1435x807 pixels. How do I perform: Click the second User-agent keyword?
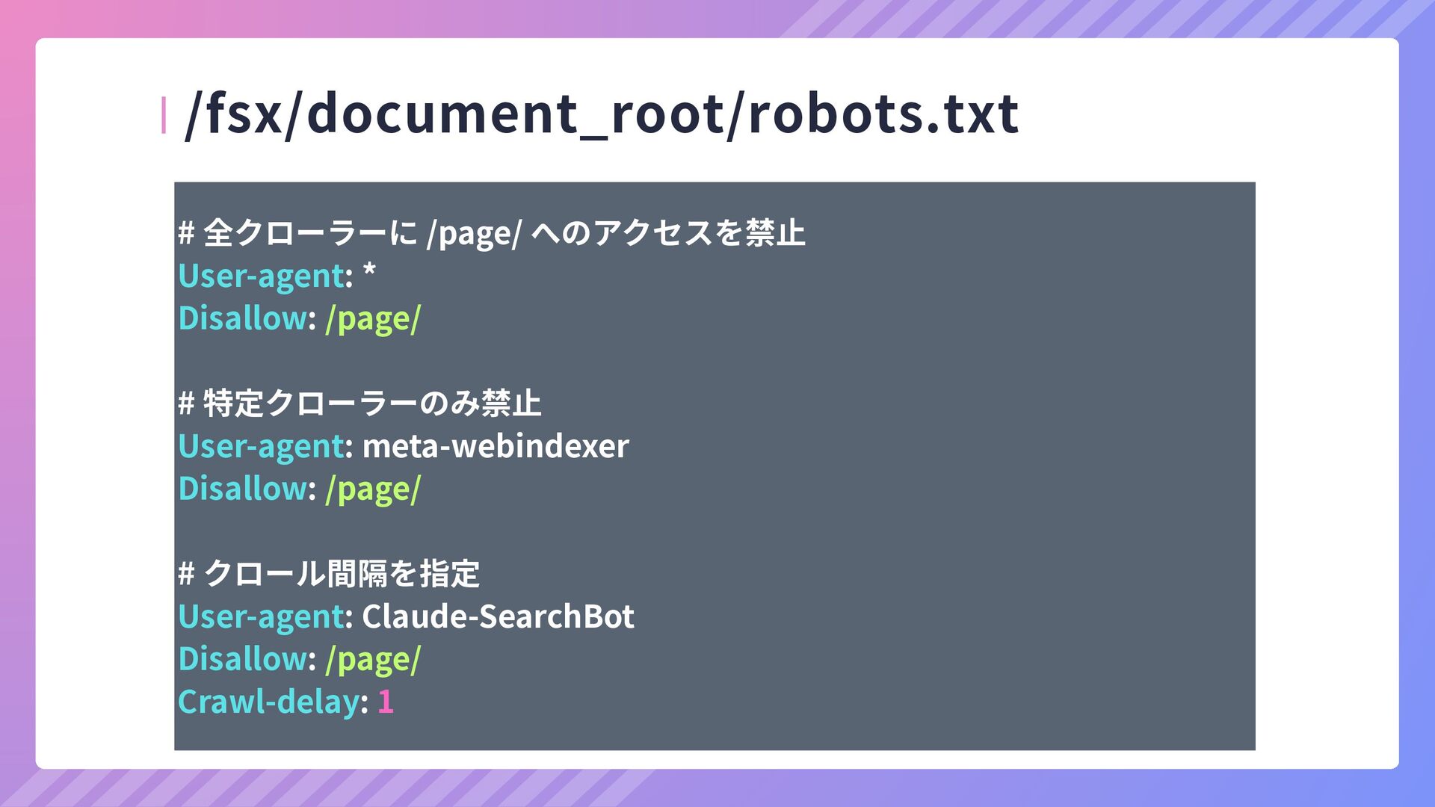[261, 446]
